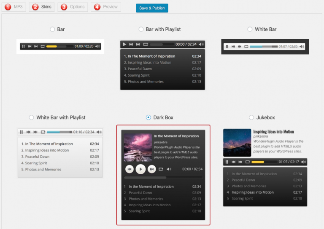Click the Save & Publish button
Screen dimensions: 324x229
click(x=152, y=8)
